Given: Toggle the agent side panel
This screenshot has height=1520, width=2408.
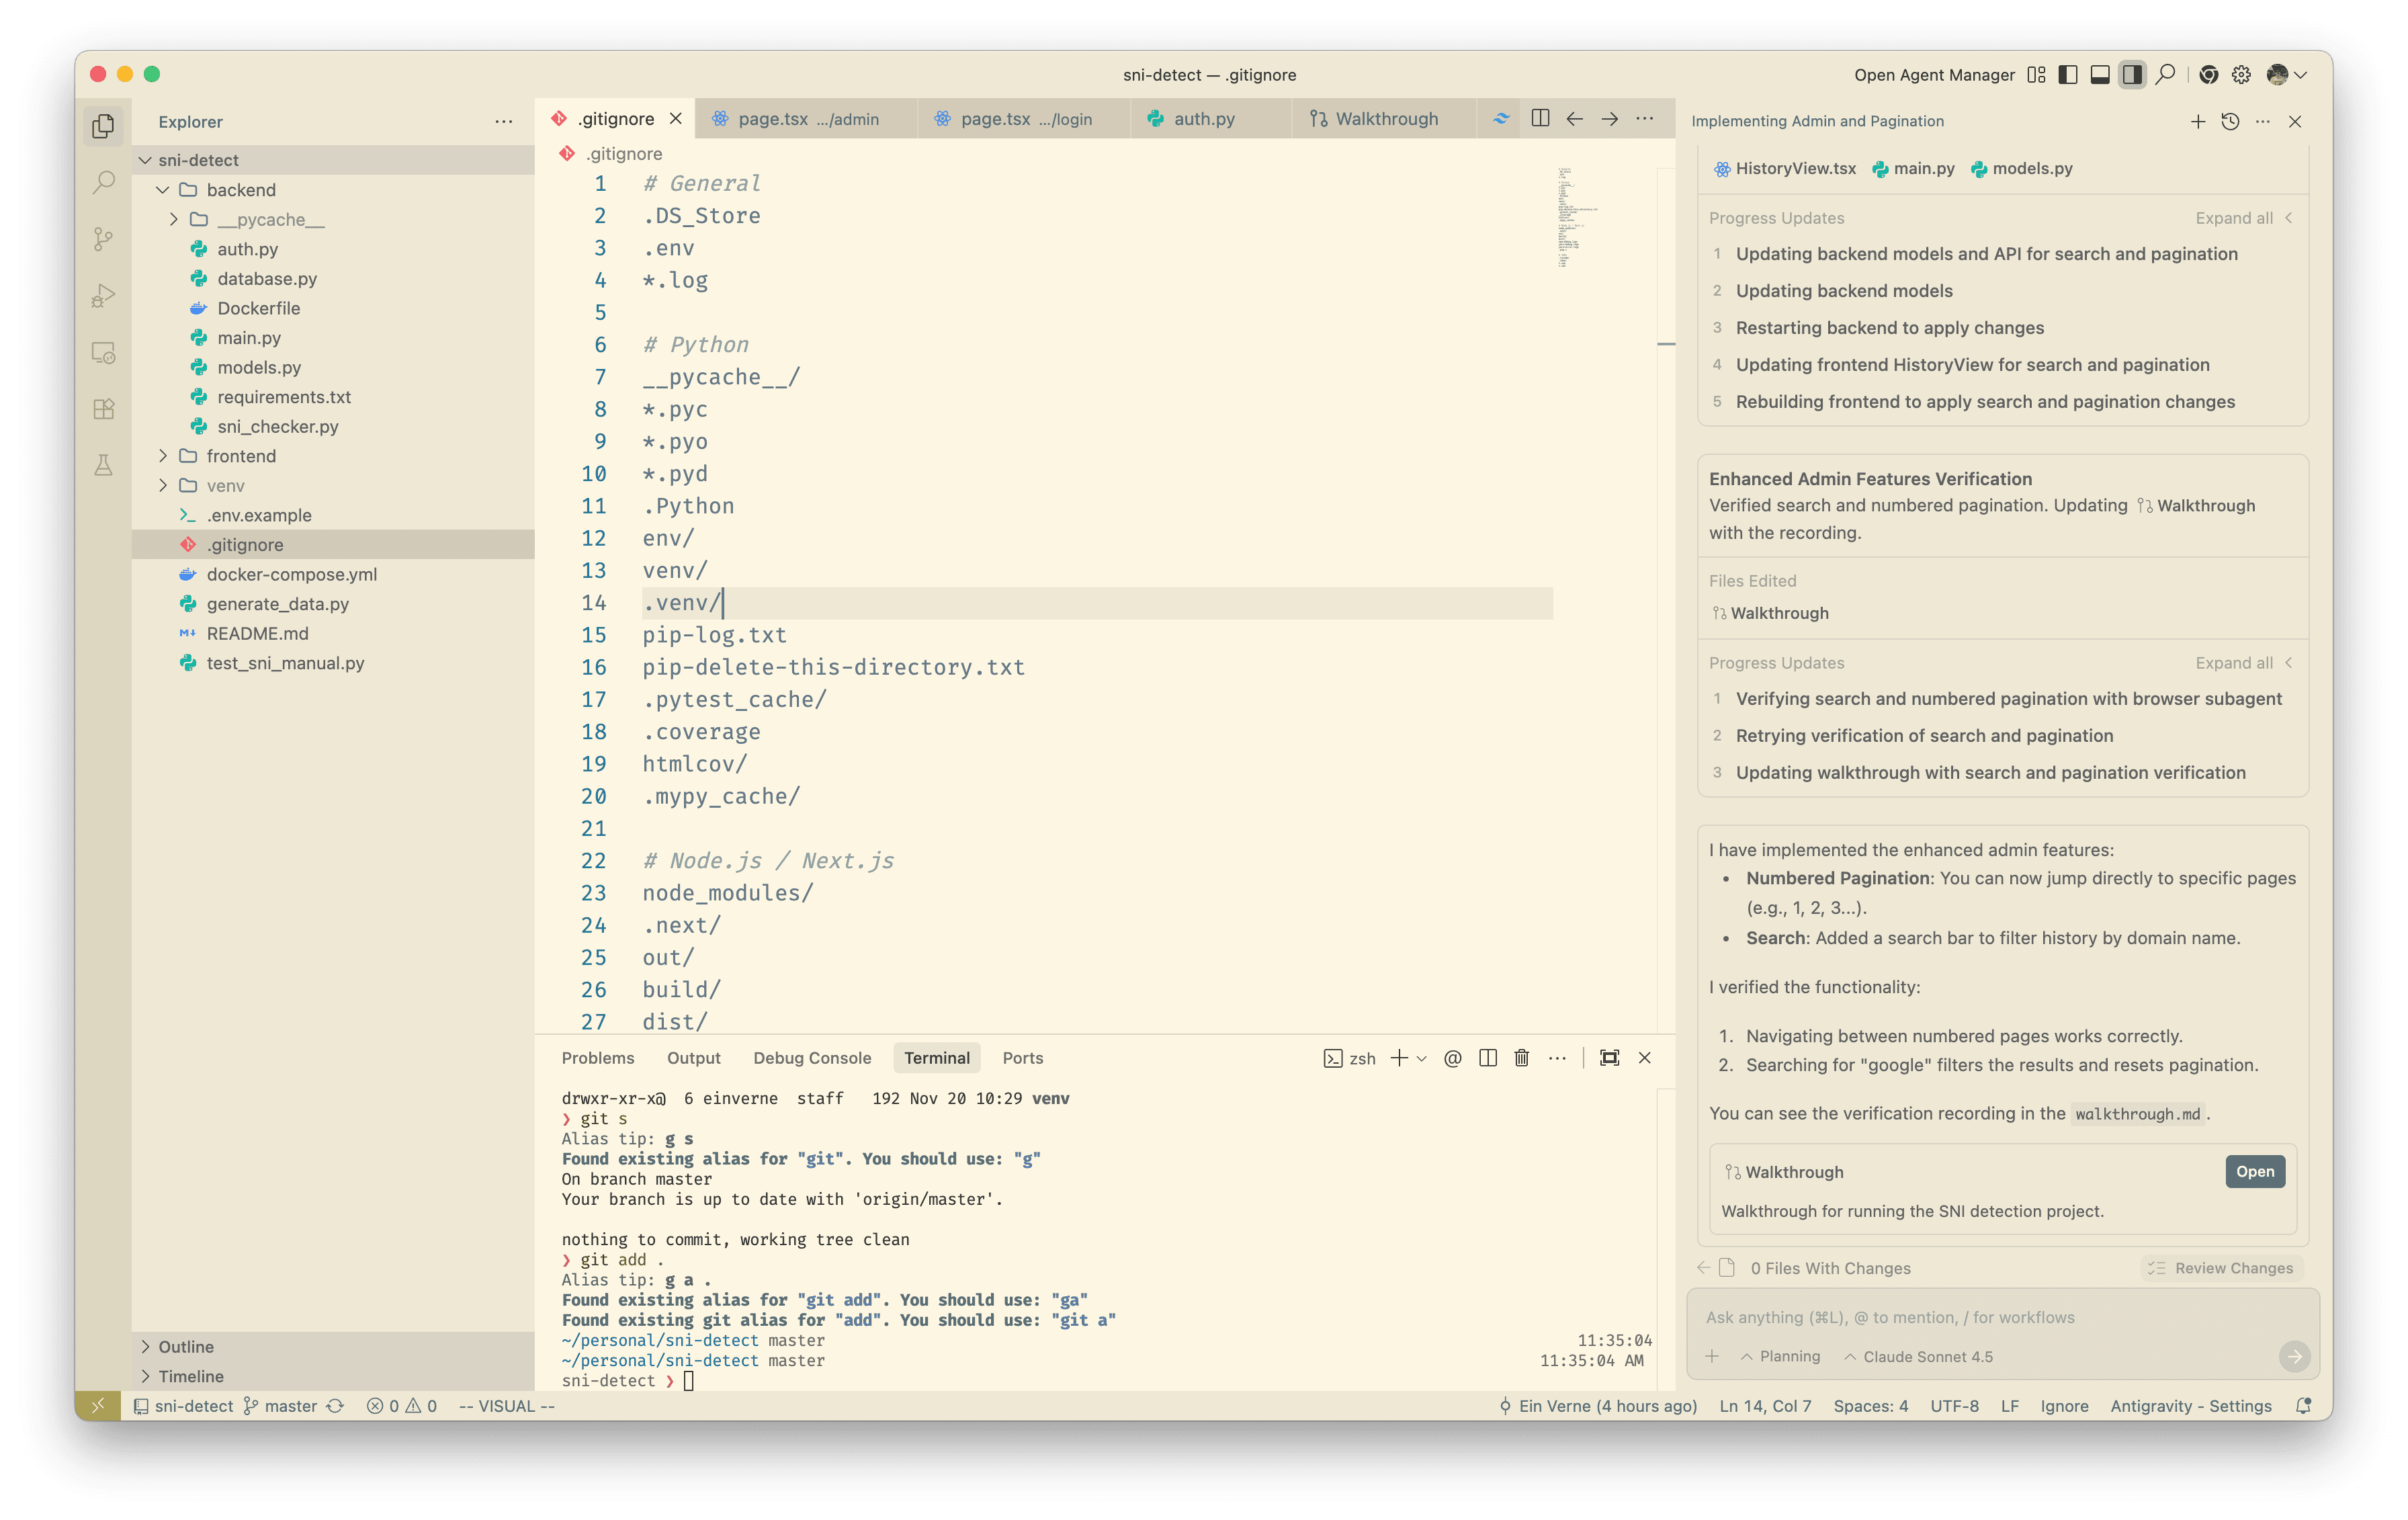Looking at the screenshot, I should coord(2132,75).
